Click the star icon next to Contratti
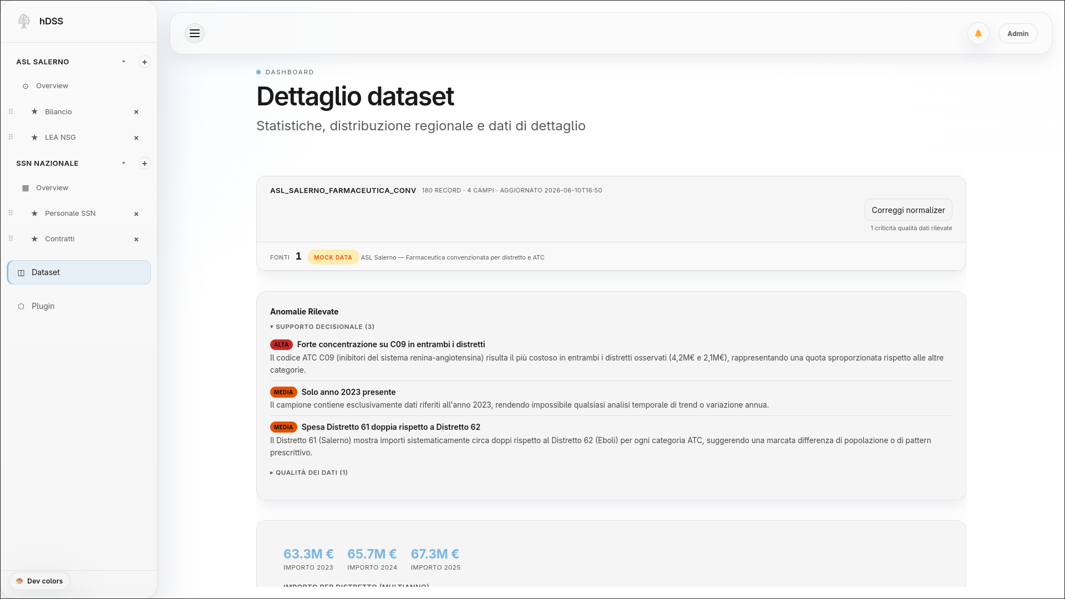This screenshot has width=1065, height=599. click(34, 238)
